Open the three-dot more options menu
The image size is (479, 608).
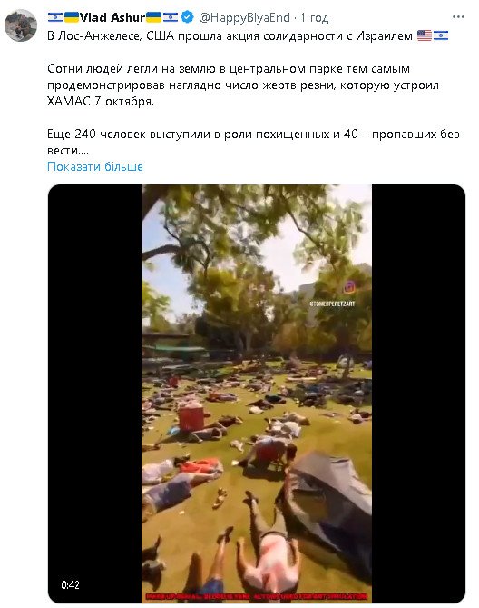[458, 17]
